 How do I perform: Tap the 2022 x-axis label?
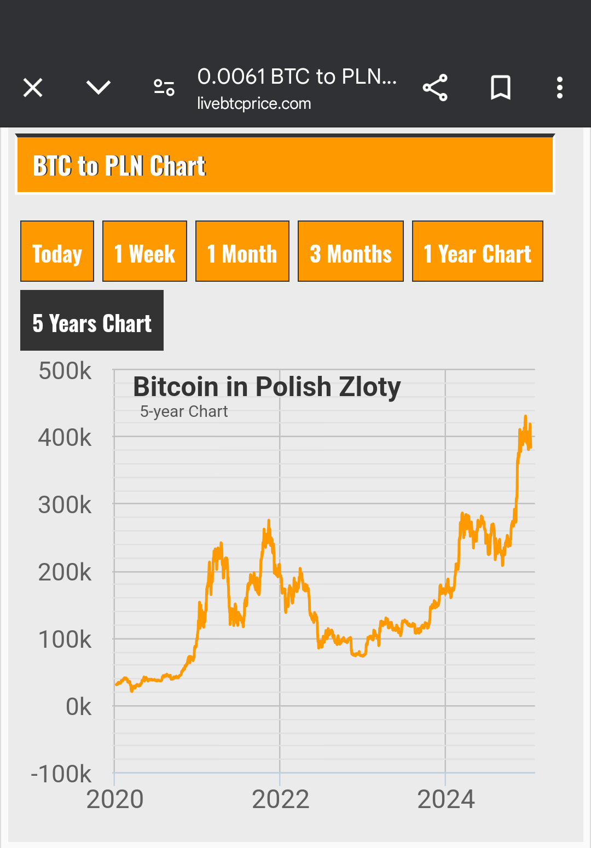pyautogui.click(x=280, y=799)
